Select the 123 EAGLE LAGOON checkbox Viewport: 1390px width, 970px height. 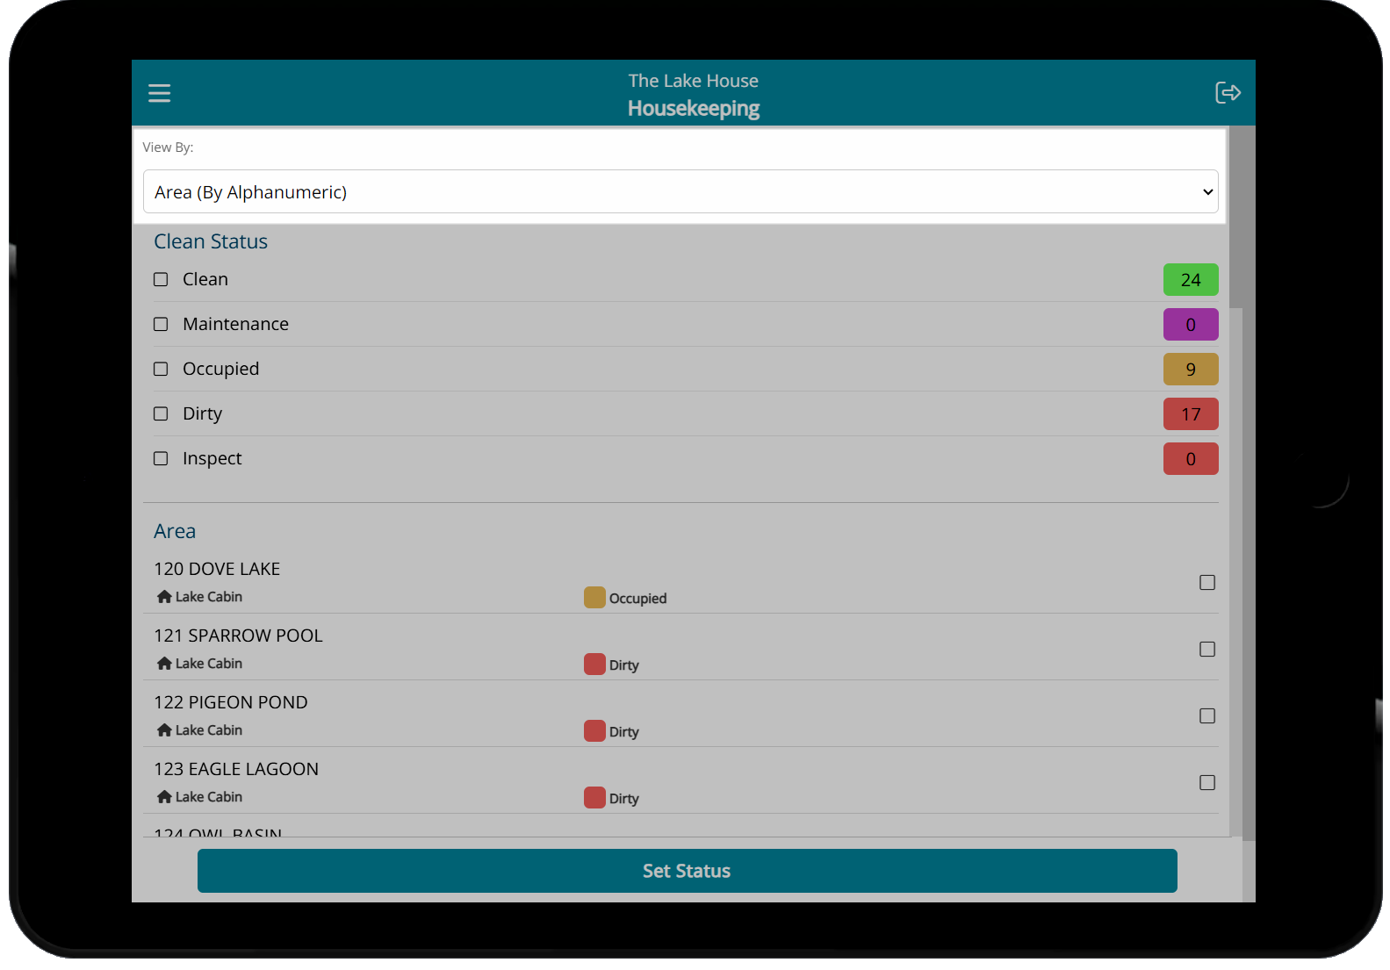coord(1207,783)
